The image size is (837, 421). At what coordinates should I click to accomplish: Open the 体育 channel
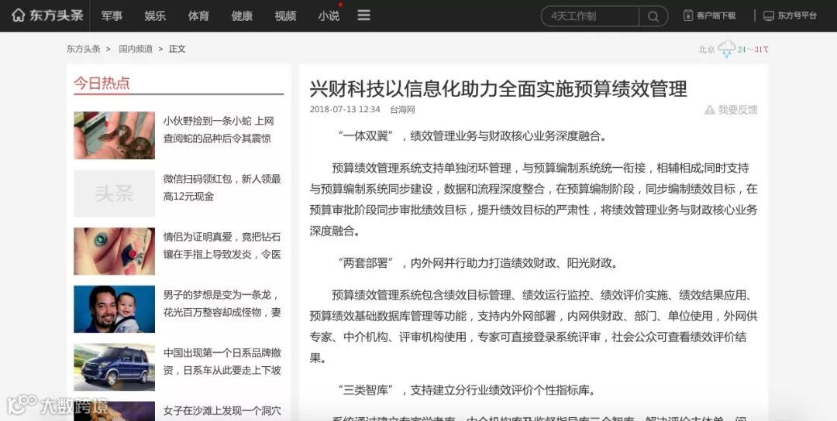pos(198,16)
